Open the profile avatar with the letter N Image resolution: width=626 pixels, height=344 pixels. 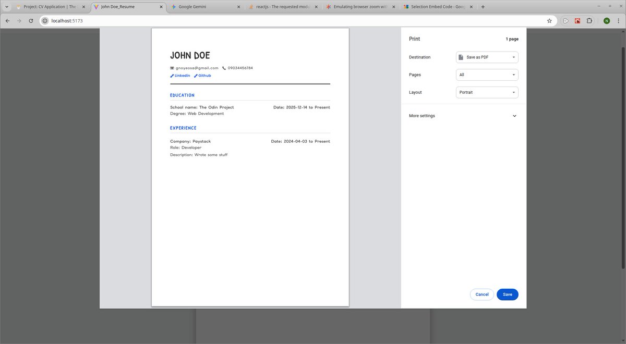pyautogui.click(x=606, y=21)
